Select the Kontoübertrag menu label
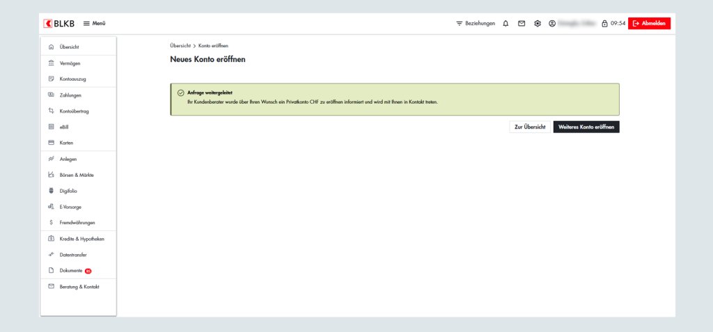Viewport: 713px width, 332px height. [x=74, y=111]
